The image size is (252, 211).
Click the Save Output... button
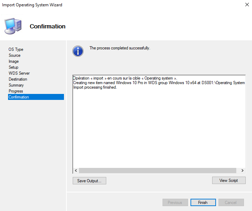pyautogui.click(x=89, y=181)
